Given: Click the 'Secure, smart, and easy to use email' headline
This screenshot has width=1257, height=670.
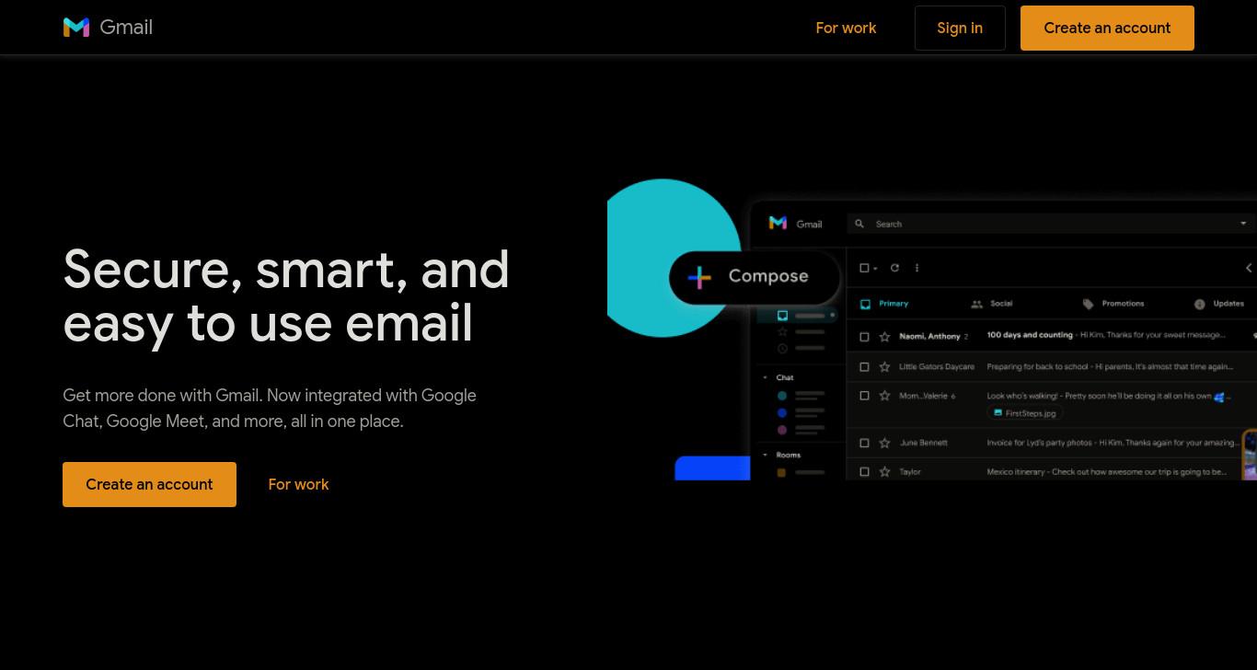Looking at the screenshot, I should coord(286,296).
